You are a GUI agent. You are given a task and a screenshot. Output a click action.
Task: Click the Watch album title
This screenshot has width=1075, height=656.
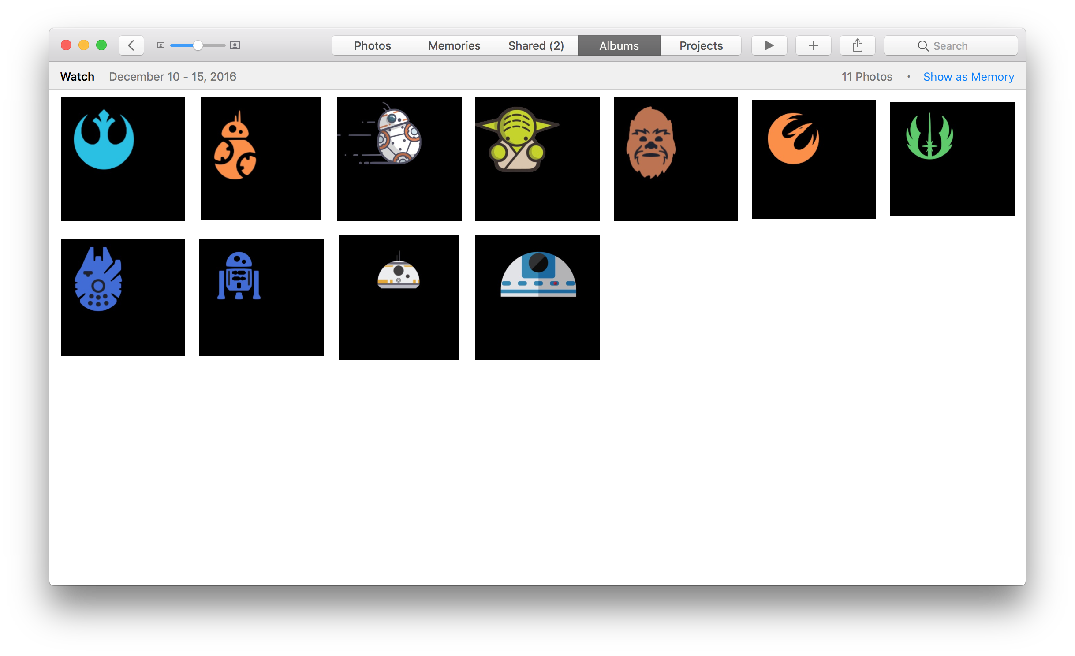coord(77,77)
